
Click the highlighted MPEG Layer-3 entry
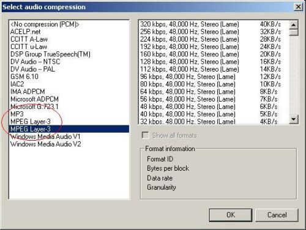[x=69, y=129]
